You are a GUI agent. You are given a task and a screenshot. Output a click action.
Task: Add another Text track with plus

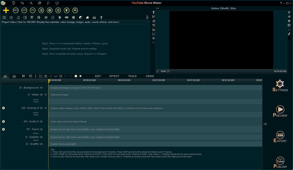pyautogui.click(x=3, y=129)
